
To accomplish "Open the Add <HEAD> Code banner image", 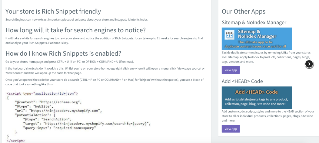I will [257, 98].
